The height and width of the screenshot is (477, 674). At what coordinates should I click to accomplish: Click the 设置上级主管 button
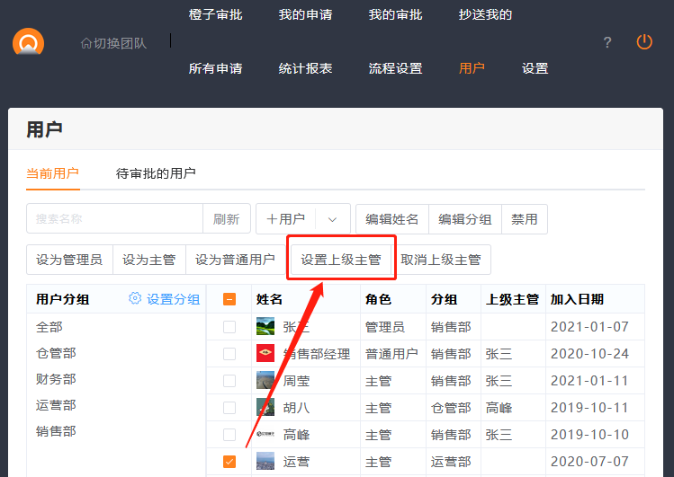pos(341,261)
